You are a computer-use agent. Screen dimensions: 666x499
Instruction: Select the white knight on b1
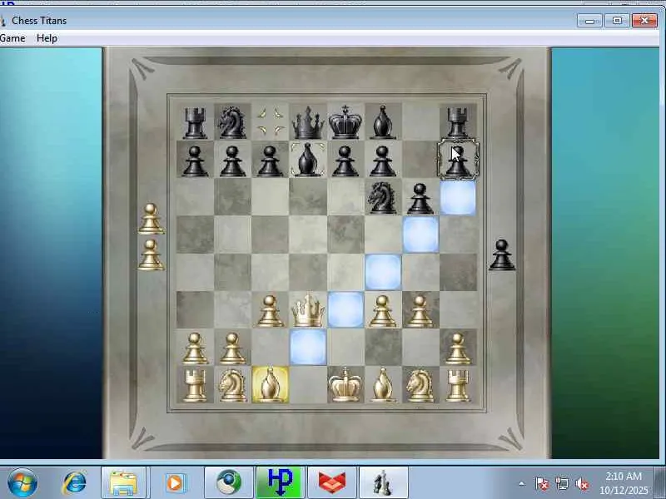tap(232, 385)
